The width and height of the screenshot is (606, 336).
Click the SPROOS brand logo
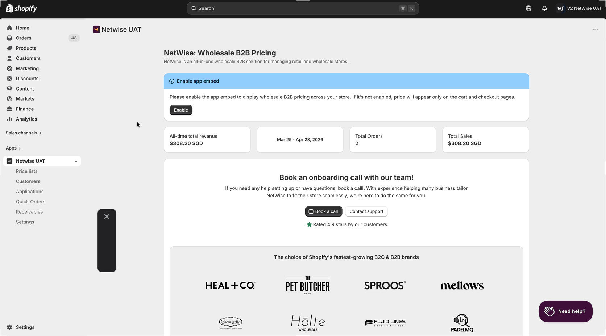tap(385, 286)
